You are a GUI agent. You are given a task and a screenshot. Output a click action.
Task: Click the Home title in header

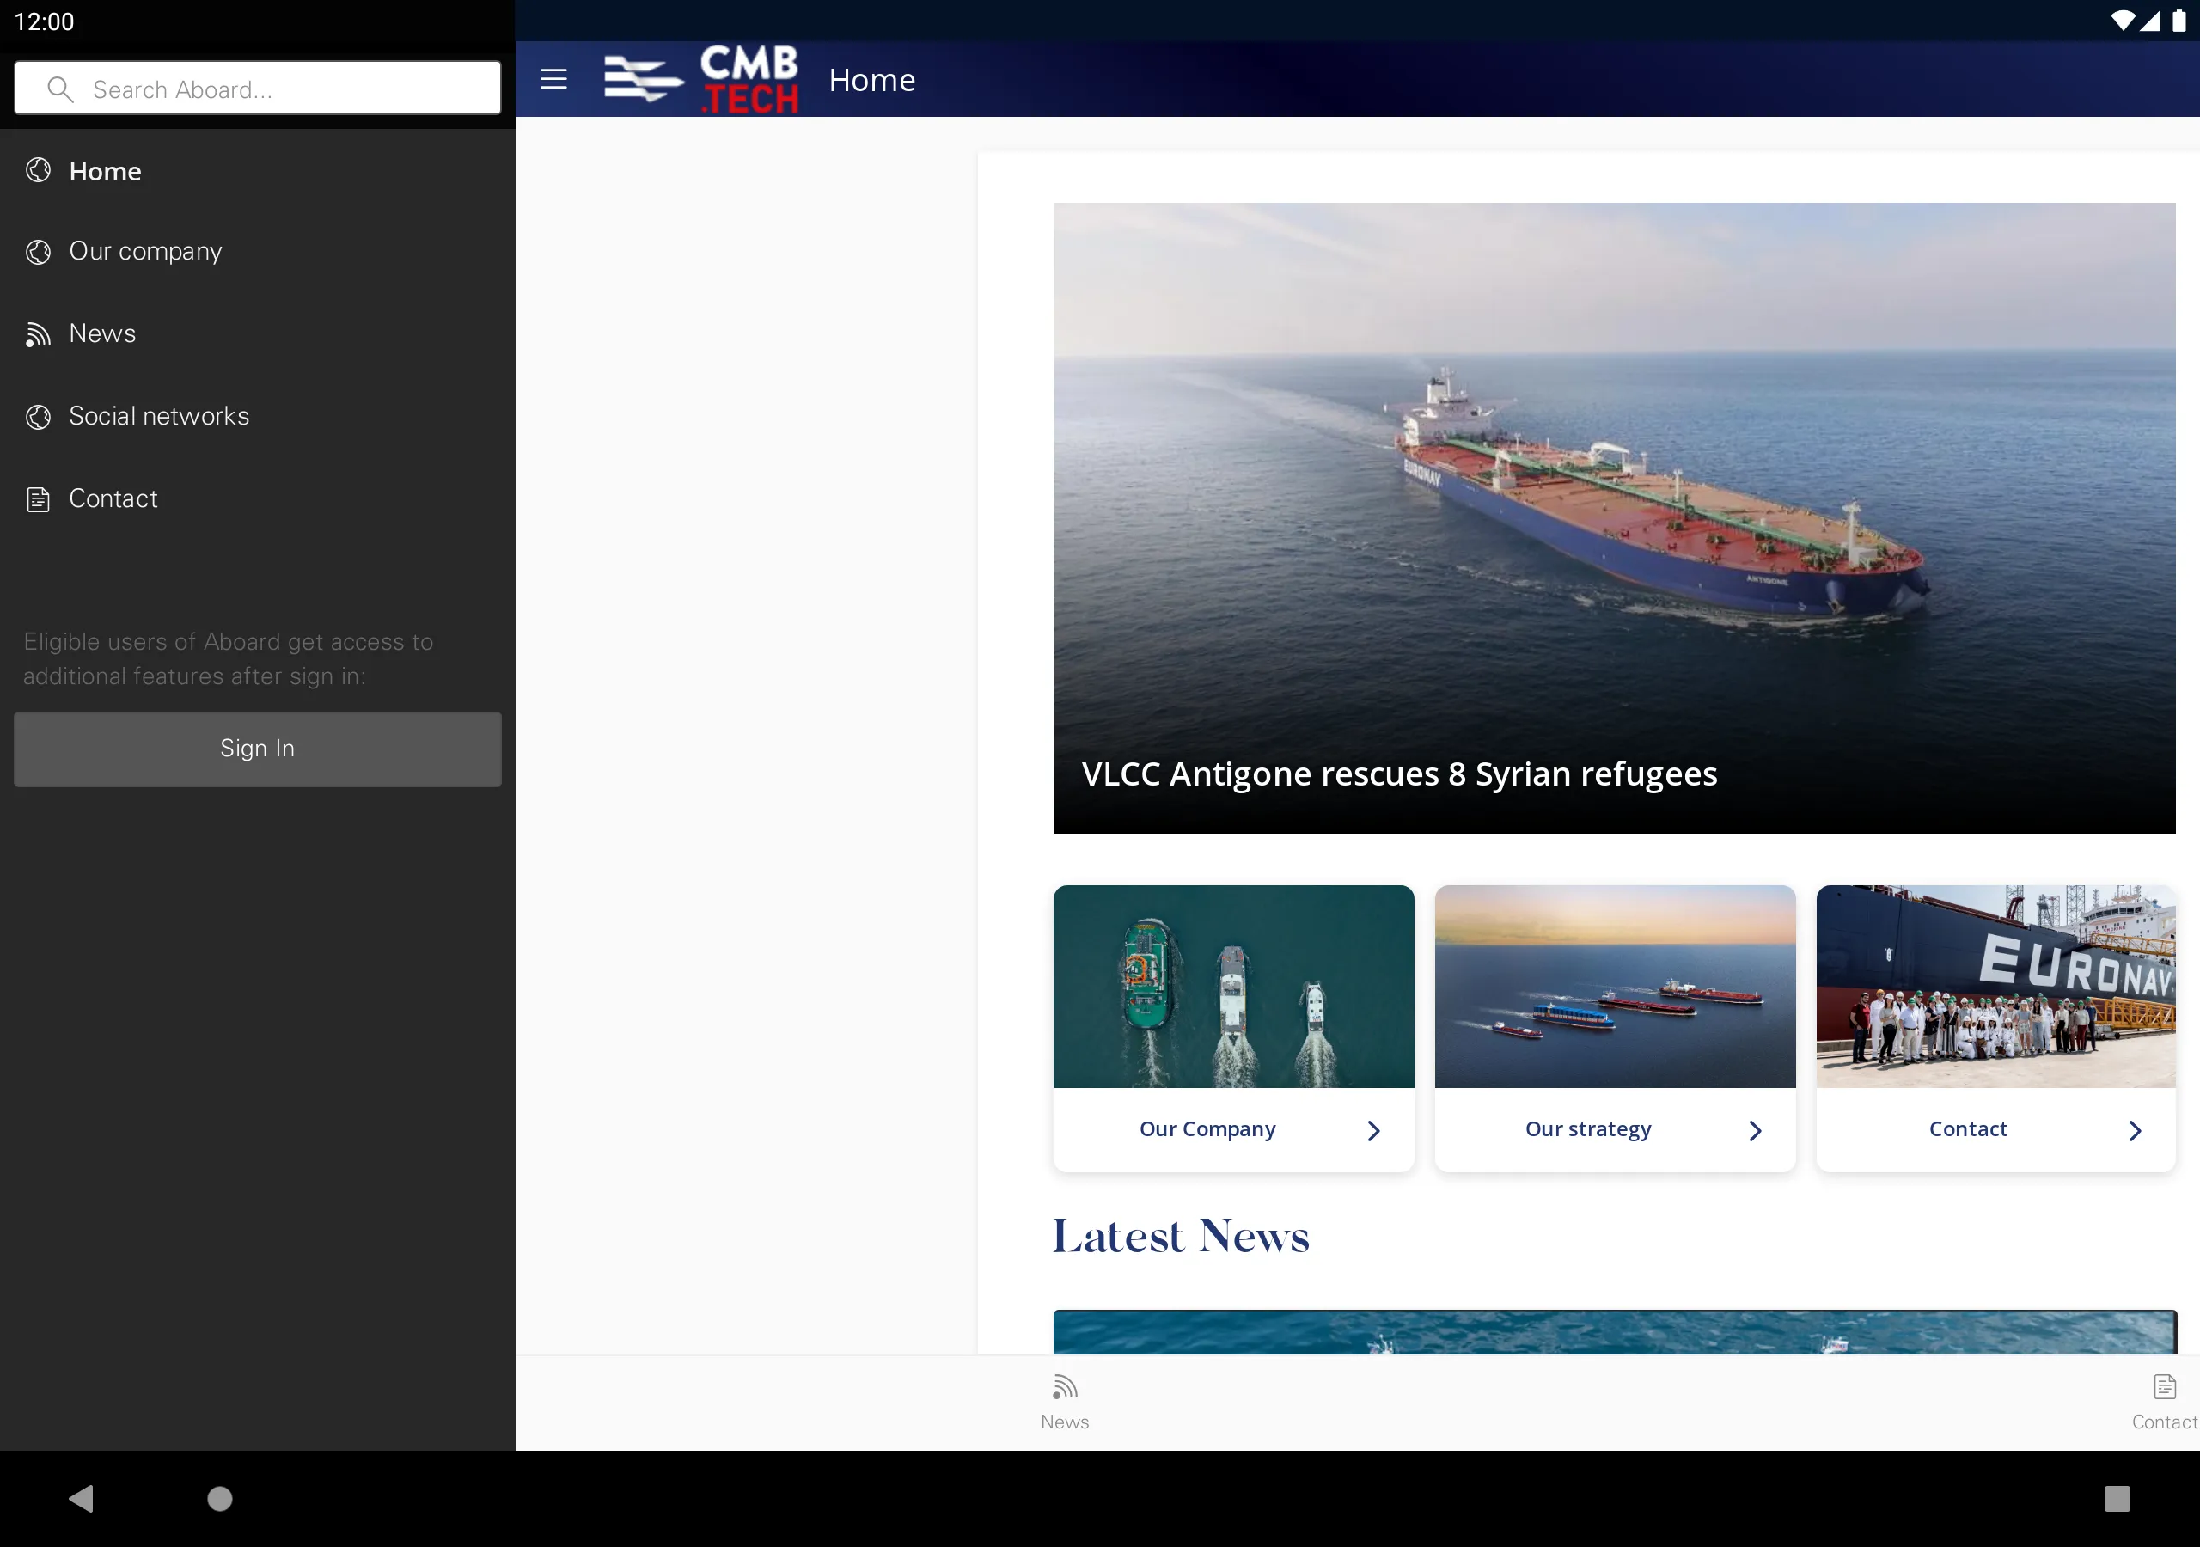point(872,80)
